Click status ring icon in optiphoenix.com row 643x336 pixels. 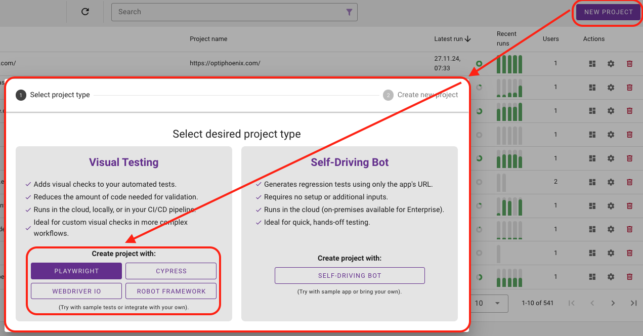point(479,64)
